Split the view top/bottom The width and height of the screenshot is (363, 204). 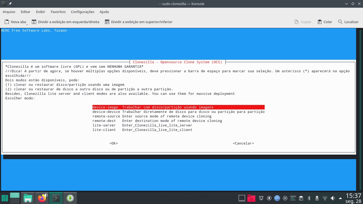tap(138, 22)
